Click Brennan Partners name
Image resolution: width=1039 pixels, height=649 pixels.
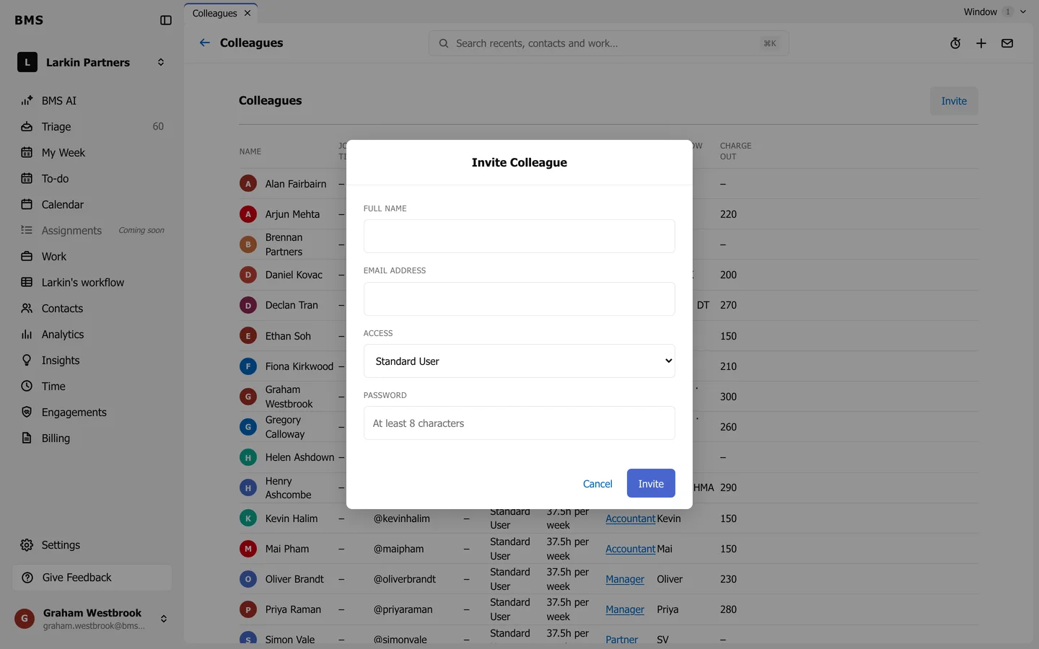tap(284, 244)
